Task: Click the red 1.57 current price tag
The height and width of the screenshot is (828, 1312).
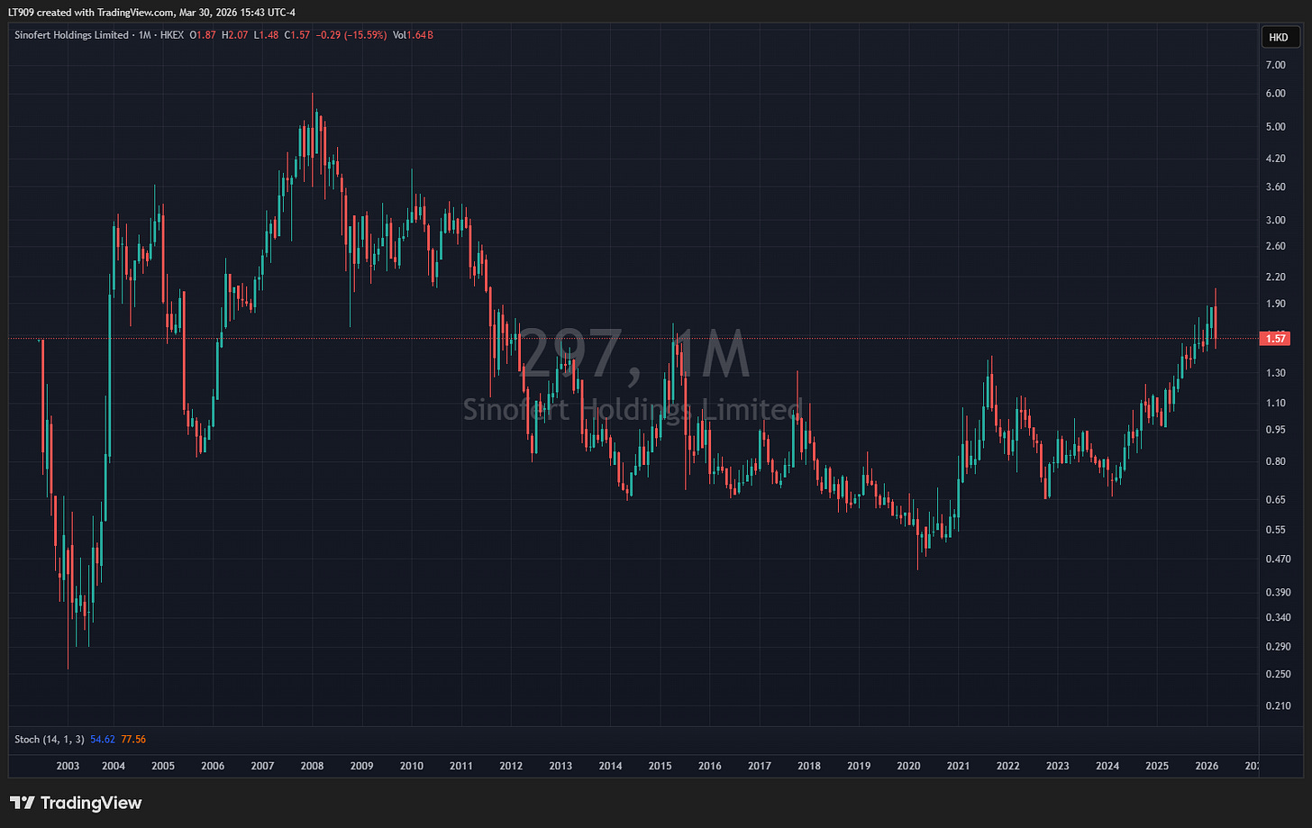Action: (1276, 339)
